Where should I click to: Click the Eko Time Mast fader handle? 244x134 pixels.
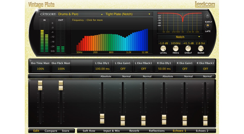[x=40, y=85]
